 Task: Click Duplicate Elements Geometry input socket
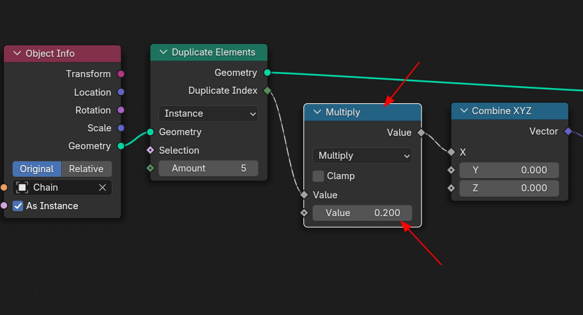[x=150, y=132]
